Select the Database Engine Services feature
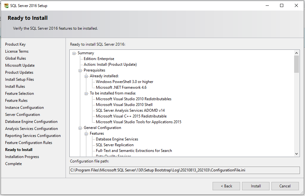The image size is (305, 196). tap(117, 139)
